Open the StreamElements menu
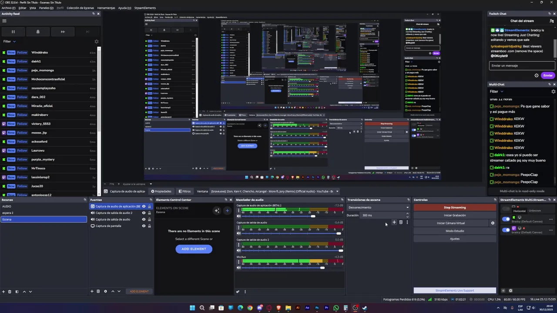 145,8
